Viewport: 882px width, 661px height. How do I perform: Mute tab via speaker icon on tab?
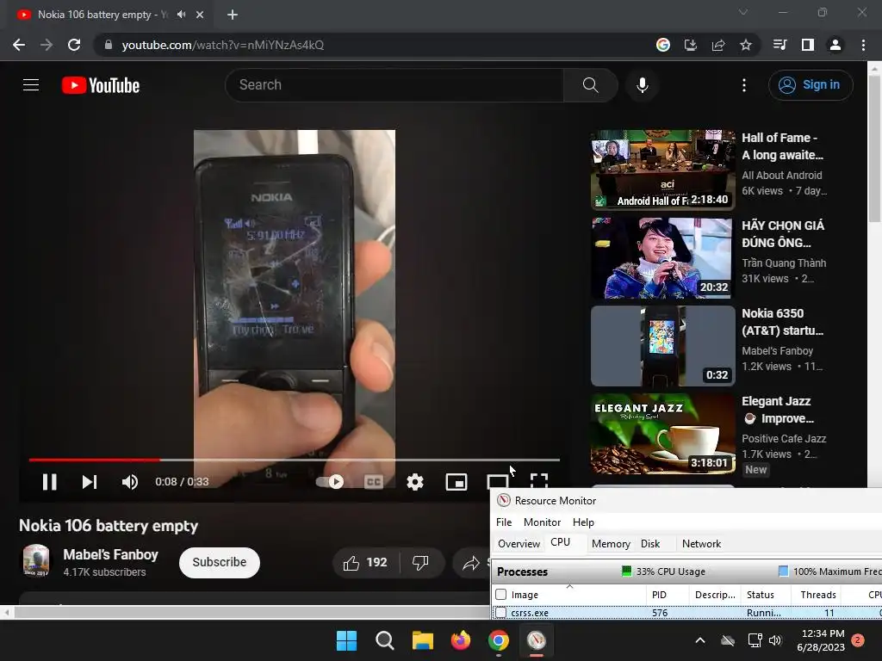pyautogui.click(x=181, y=15)
